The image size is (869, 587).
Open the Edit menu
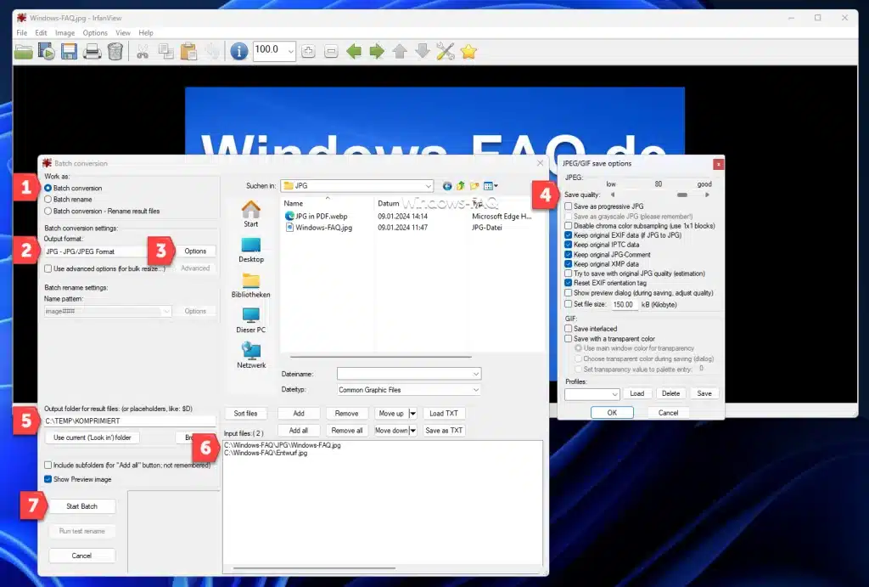[x=41, y=33]
